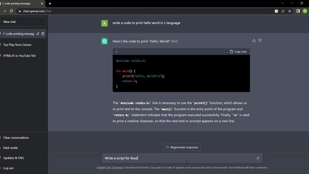Select the C code printing messag conversation
The image size is (309, 174).
(18, 34)
